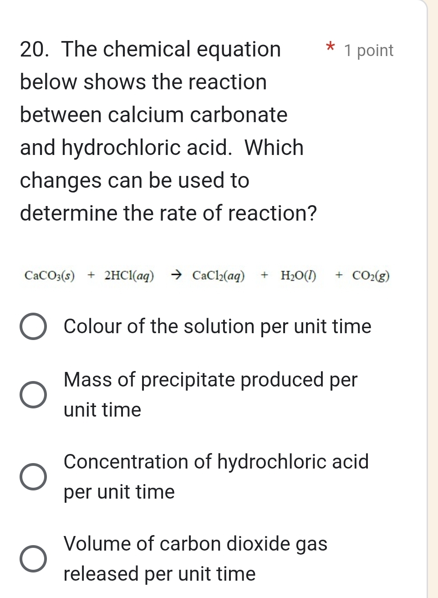Click the arrow symbol in the chemical equation
This screenshot has height=598, width=438.
(x=177, y=274)
